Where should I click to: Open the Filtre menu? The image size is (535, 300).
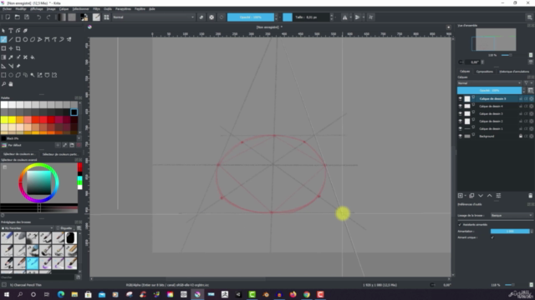[x=97, y=9]
